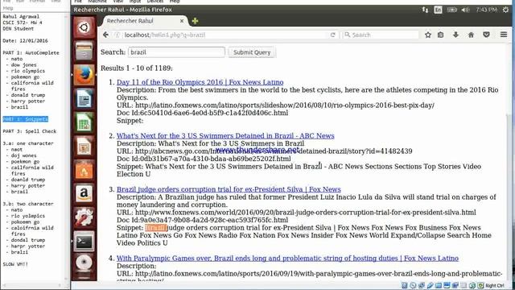Click VirtualBox USB status icon
The image size is (515, 290).
430,285
